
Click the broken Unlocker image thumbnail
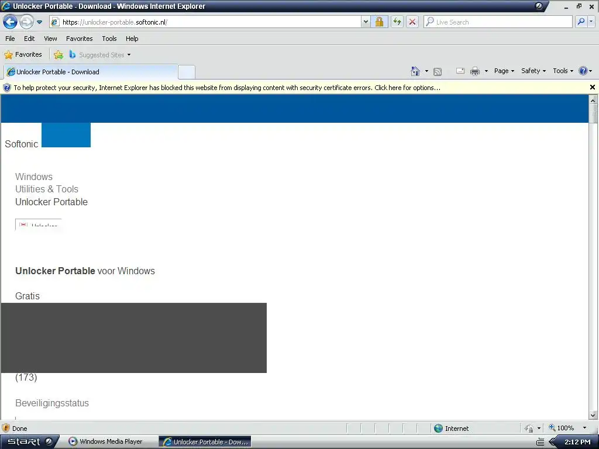pyautogui.click(x=38, y=224)
